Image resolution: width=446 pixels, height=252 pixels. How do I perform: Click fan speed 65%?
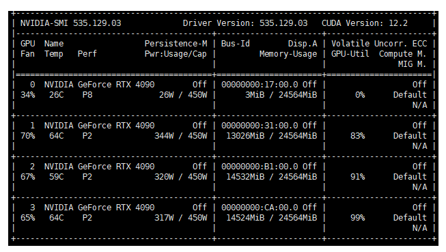tap(27, 218)
